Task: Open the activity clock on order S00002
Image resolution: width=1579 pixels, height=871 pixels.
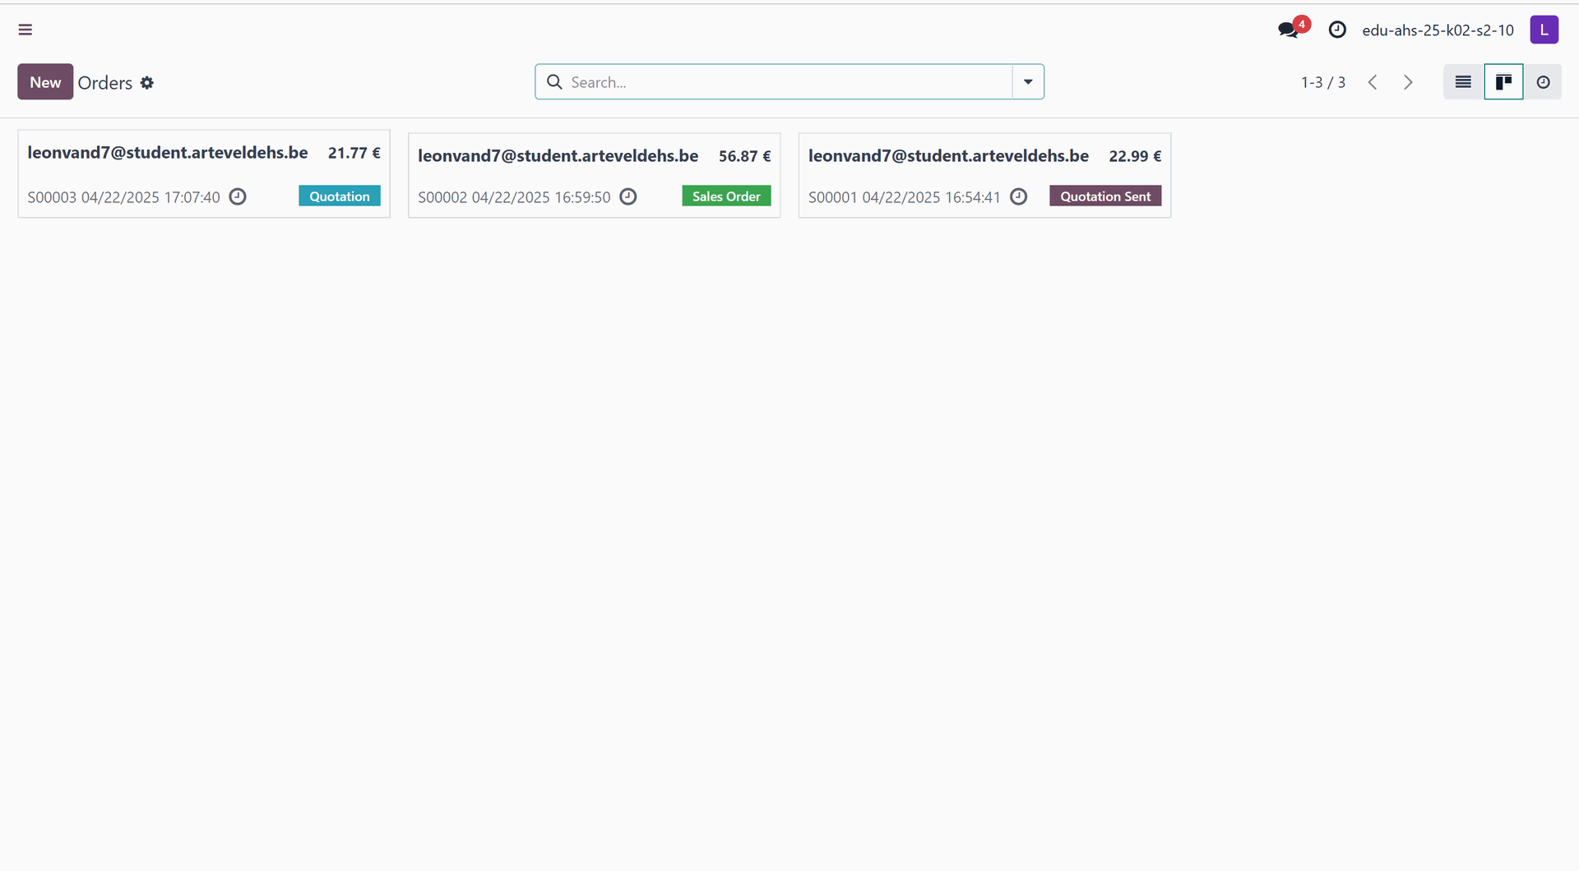Action: point(628,196)
